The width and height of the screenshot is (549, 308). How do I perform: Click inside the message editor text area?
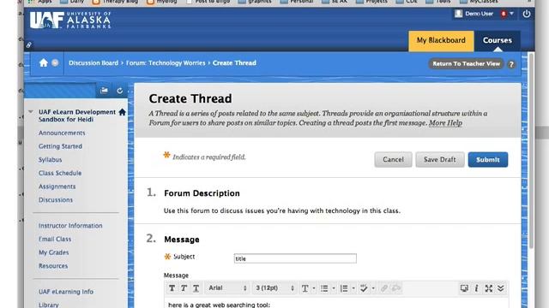336,303
